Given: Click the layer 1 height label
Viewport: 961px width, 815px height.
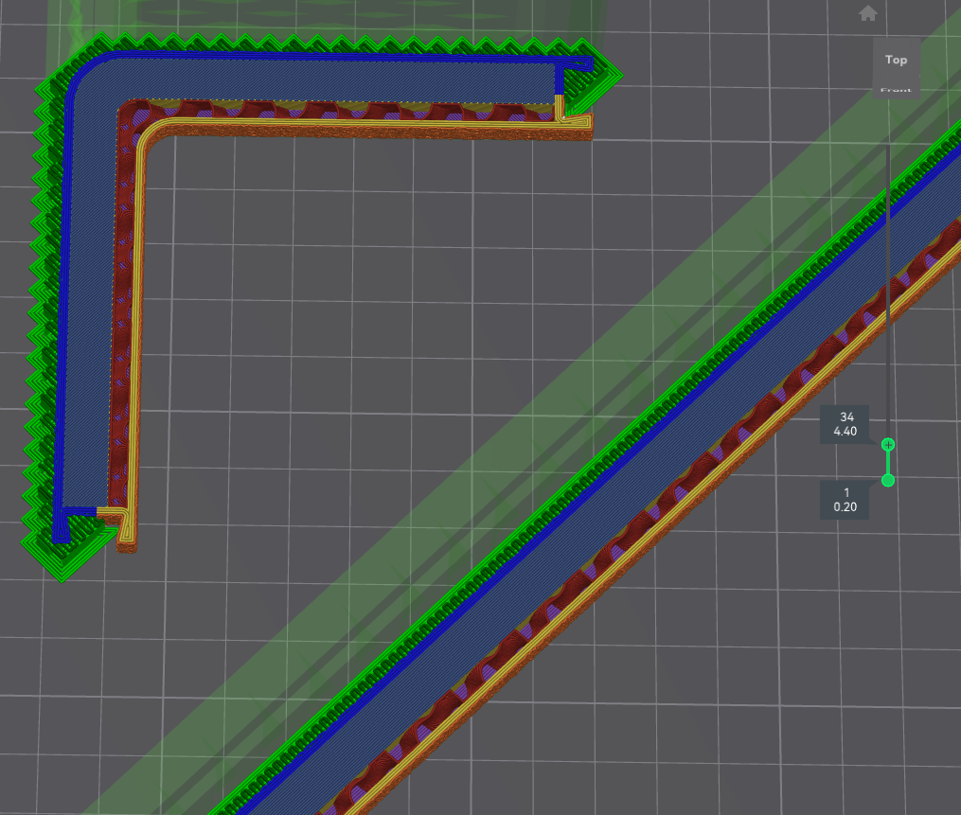Looking at the screenshot, I should pyautogui.click(x=845, y=500).
